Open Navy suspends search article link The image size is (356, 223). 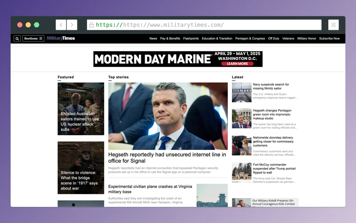click(x=271, y=87)
